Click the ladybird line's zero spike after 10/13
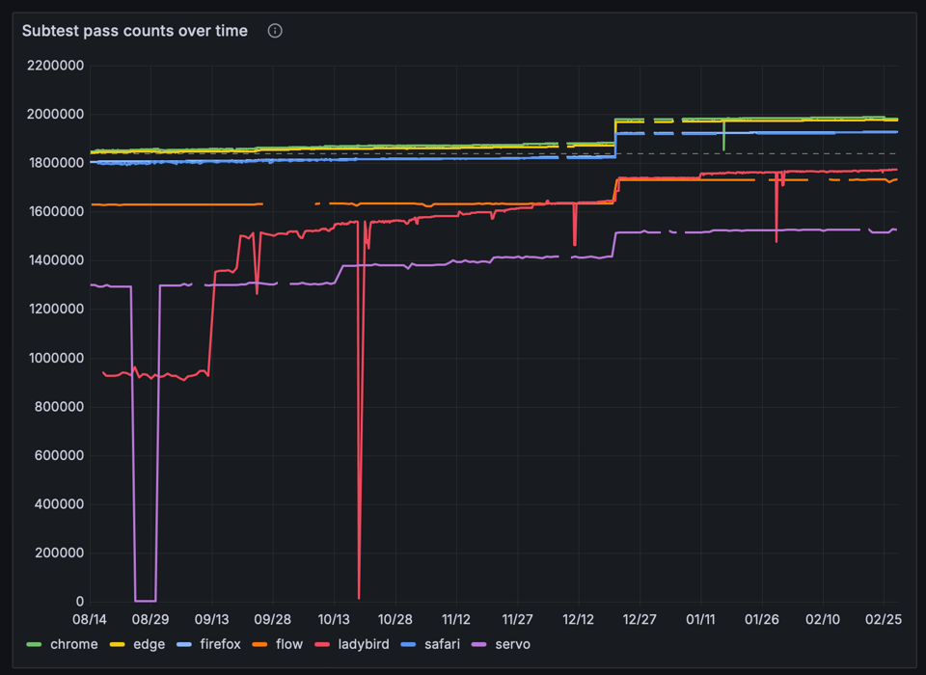926x675 pixels. (359, 598)
